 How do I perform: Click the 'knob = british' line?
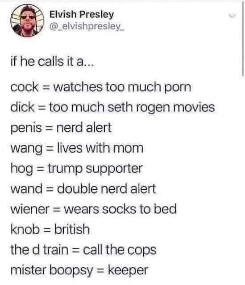click(x=50, y=229)
